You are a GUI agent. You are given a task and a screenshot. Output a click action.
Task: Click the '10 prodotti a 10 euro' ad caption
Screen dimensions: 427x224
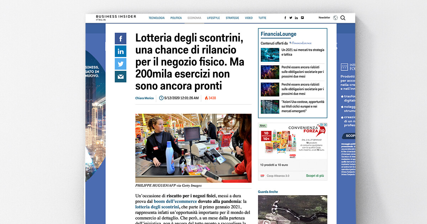pyautogui.click(x=274, y=165)
